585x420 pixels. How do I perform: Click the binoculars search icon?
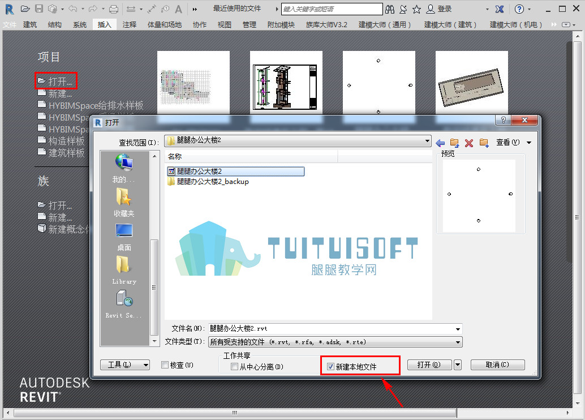click(390, 9)
